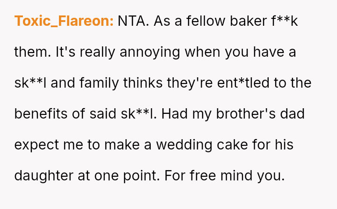Select the word "annoying" in the comment

click(150, 52)
